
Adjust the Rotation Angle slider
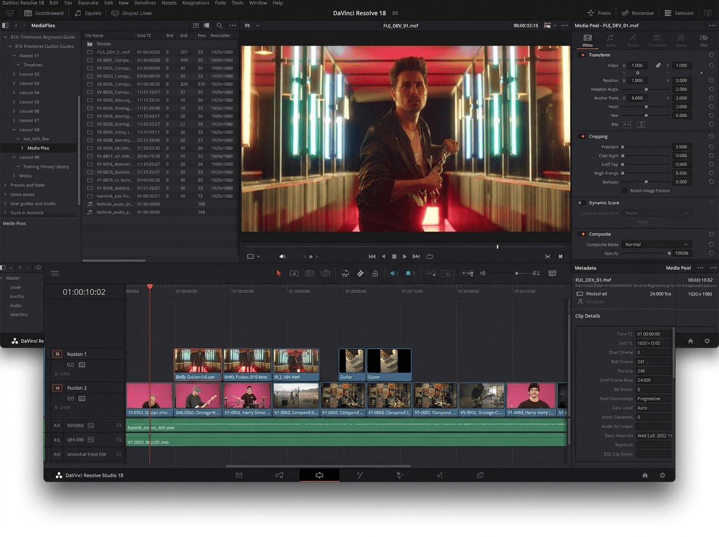645,89
